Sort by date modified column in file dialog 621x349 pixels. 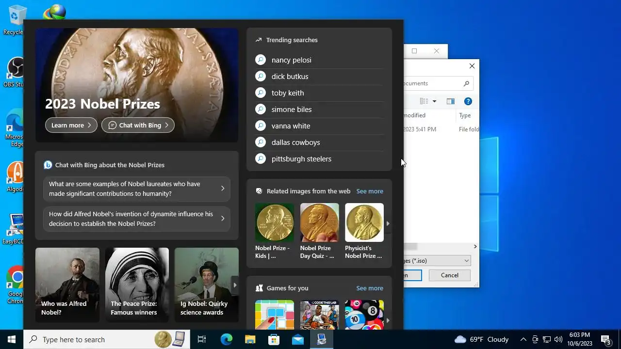point(430,115)
